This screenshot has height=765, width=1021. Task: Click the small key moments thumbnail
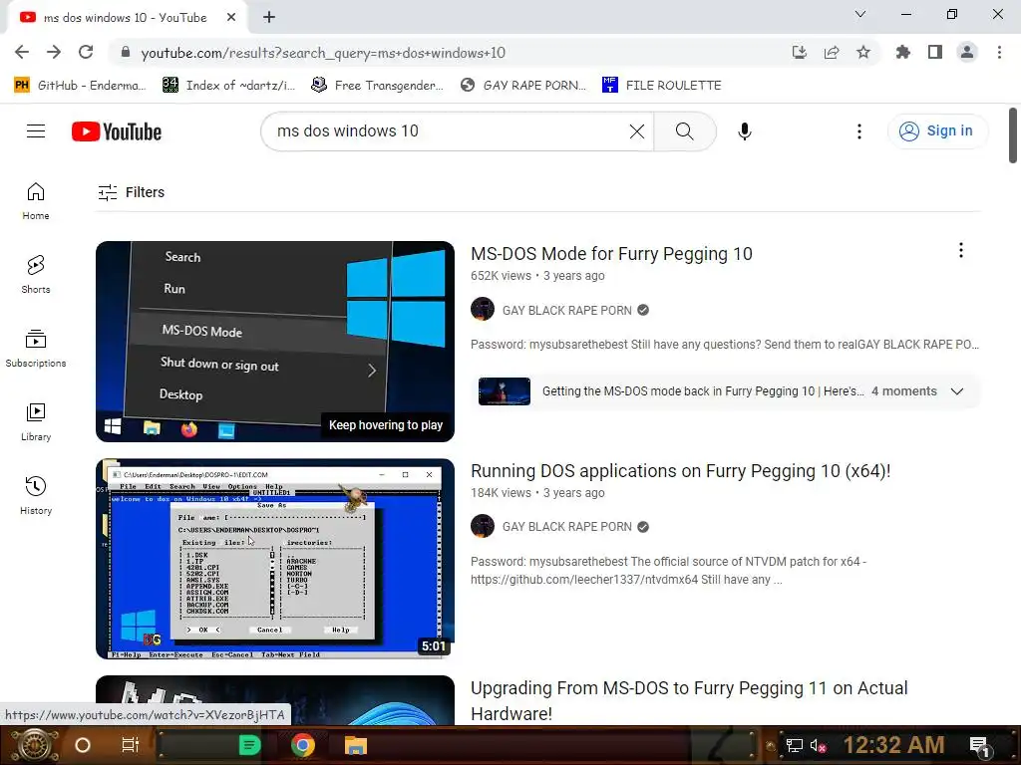pos(504,391)
